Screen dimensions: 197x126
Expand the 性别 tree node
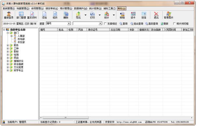point(8,55)
